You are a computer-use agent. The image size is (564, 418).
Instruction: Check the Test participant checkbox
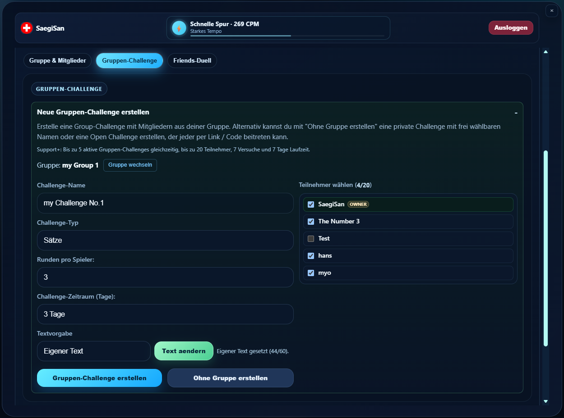[x=311, y=239]
